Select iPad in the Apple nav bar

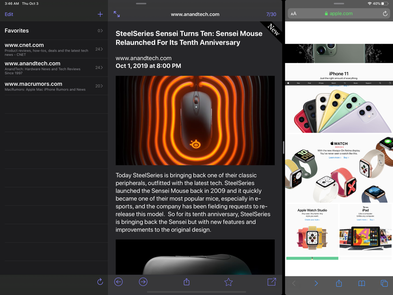point(309,83)
